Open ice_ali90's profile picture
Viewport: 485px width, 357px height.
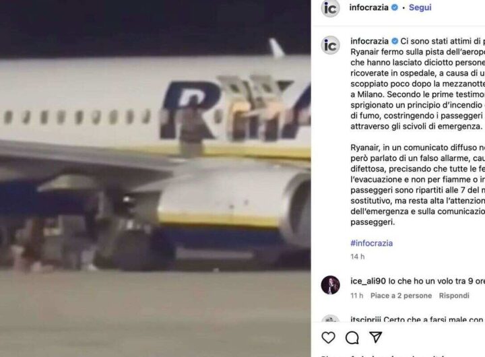point(330,285)
